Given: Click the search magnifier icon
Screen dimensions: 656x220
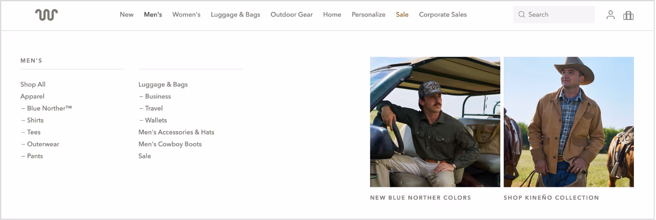Looking at the screenshot, I should (x=521, y=15).
